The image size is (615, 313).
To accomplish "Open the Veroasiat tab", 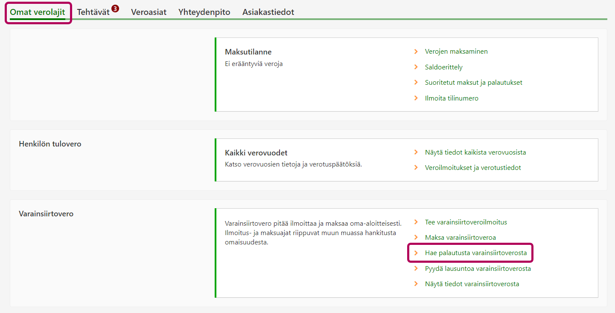I will (149, 12).
